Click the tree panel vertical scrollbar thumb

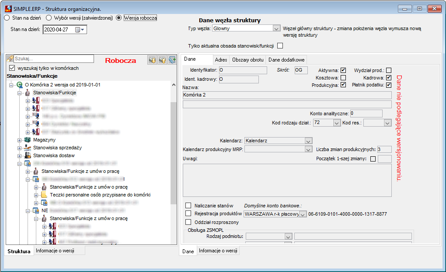point(174,153)
